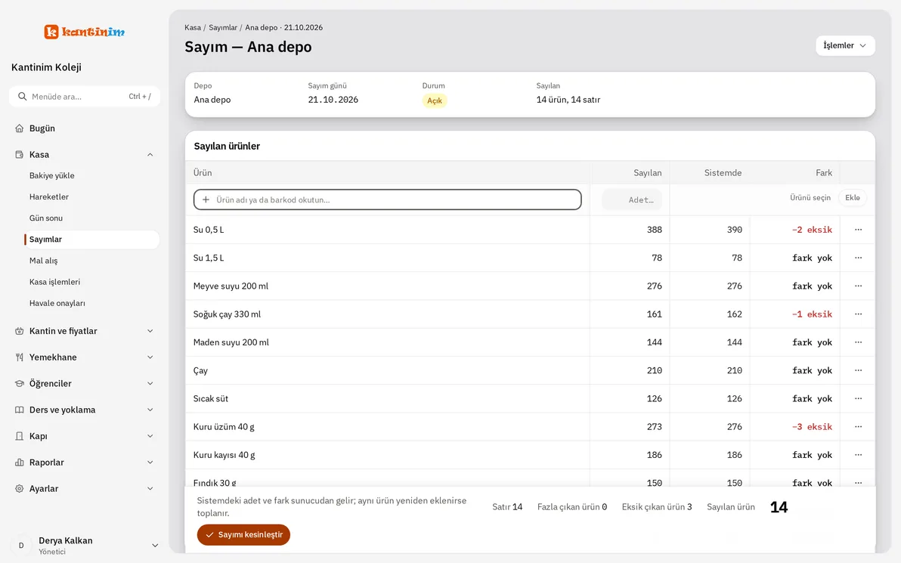Click the Kasa wallet icon
Screen dimensions: 901x563
(20, 154)
